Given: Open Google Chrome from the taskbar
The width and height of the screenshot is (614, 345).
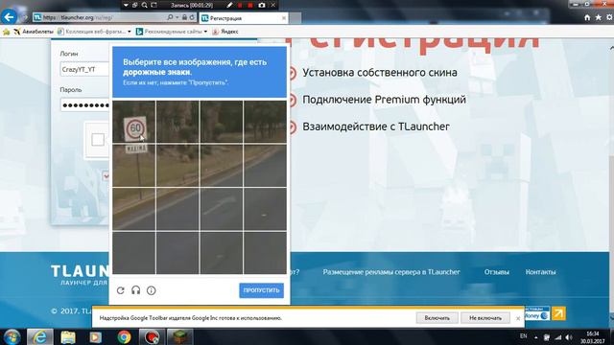Looking at the screenshot, I should 124,336.
